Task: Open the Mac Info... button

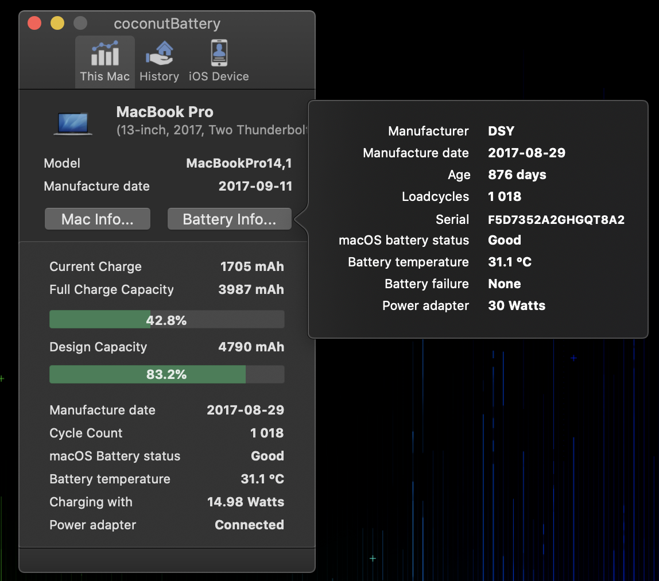Action: 98,219
